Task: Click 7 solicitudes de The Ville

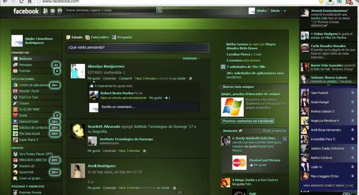Action: (x=246, y=67)
